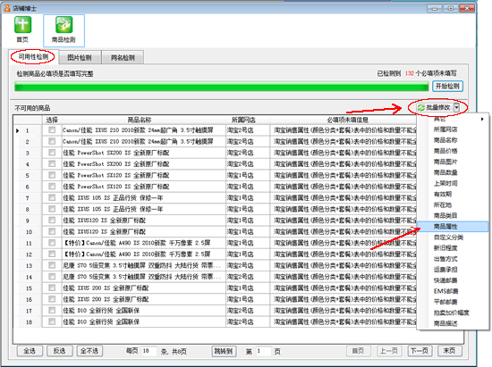Switch to the 图片检测 tab
The width and height of the screenshot is (492, 367).
[80, 57]
